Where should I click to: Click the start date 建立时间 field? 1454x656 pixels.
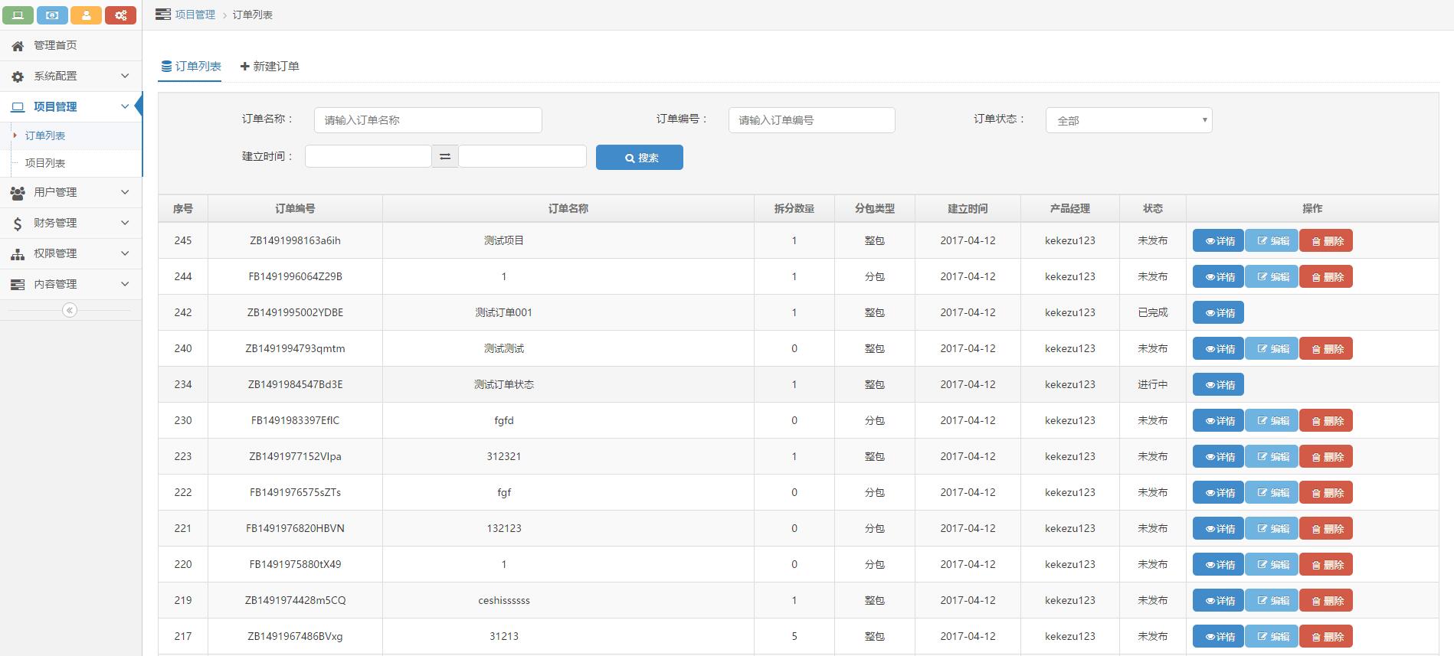click(368, 156)
